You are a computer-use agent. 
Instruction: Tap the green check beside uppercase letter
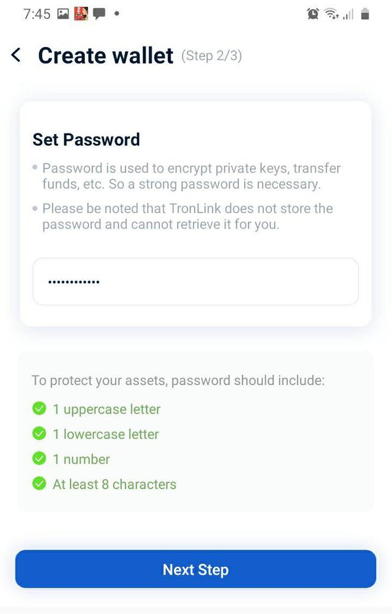pos(39,408)
